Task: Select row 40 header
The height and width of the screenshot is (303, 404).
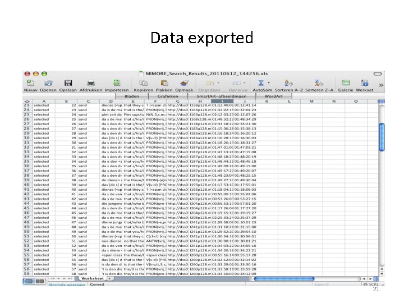Action: pos(27,185)
